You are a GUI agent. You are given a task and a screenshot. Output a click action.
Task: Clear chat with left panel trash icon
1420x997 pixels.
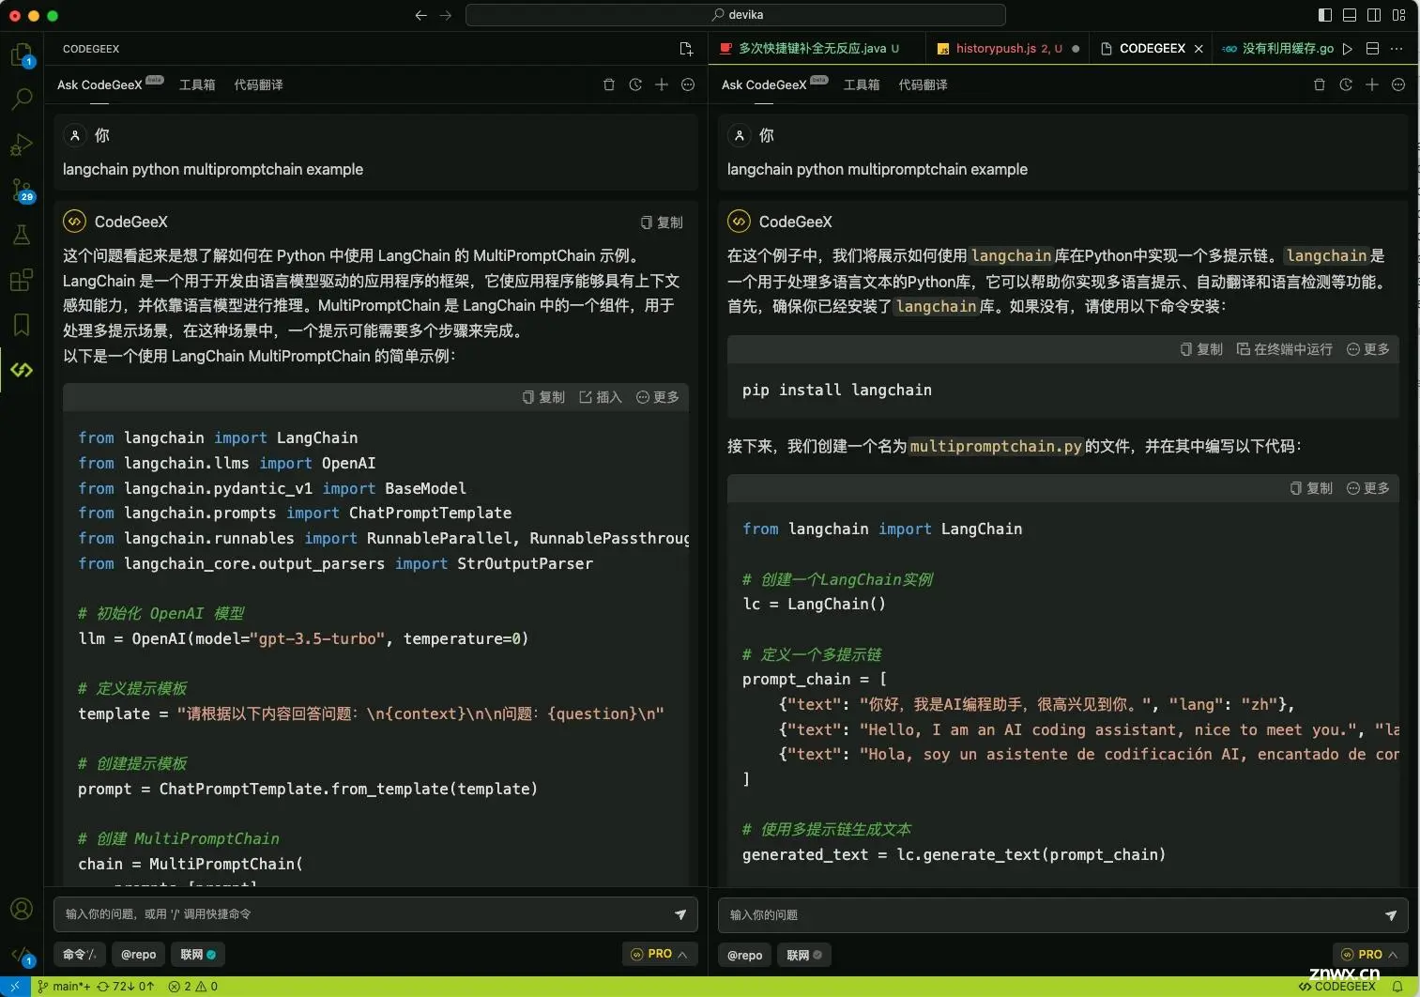click(x=609, y=84)
